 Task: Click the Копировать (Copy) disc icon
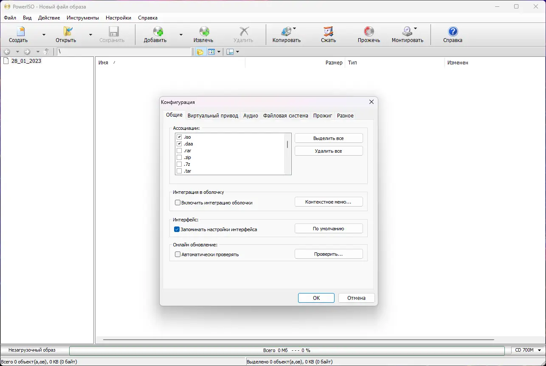[286, 31]
